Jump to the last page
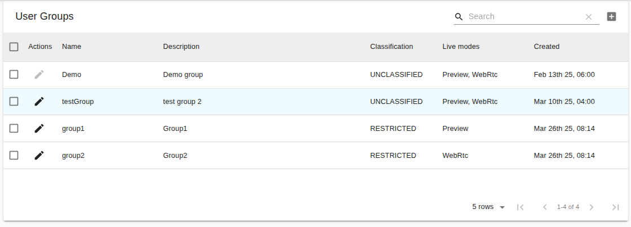Viewport: 631px width, 227px height. click(615, 207)
